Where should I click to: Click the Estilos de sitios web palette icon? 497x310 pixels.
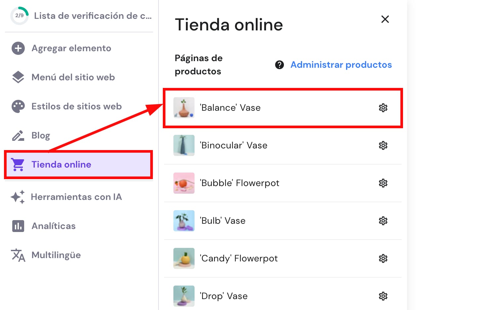click(x=18, y=106)
